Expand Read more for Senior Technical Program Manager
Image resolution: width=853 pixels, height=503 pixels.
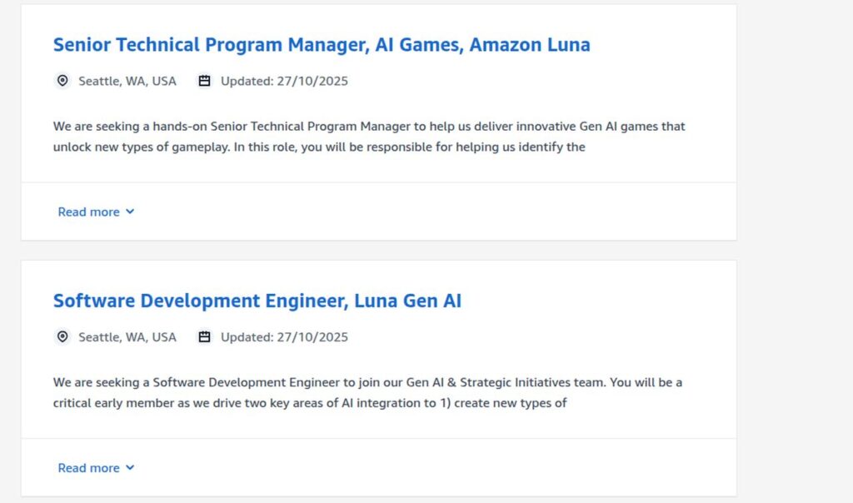96,212
